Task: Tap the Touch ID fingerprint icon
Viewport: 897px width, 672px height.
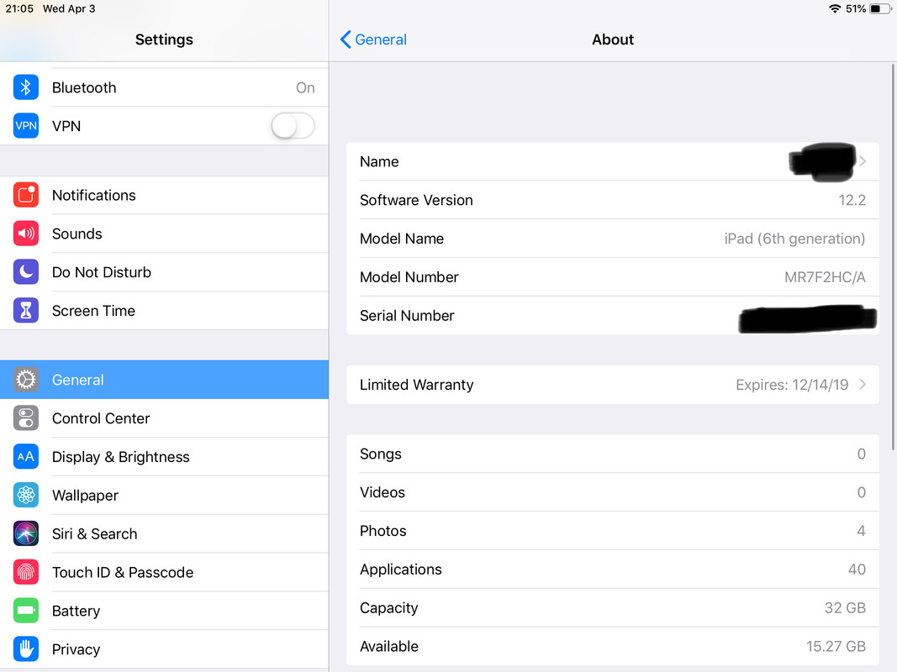Action: click(26, 572)
